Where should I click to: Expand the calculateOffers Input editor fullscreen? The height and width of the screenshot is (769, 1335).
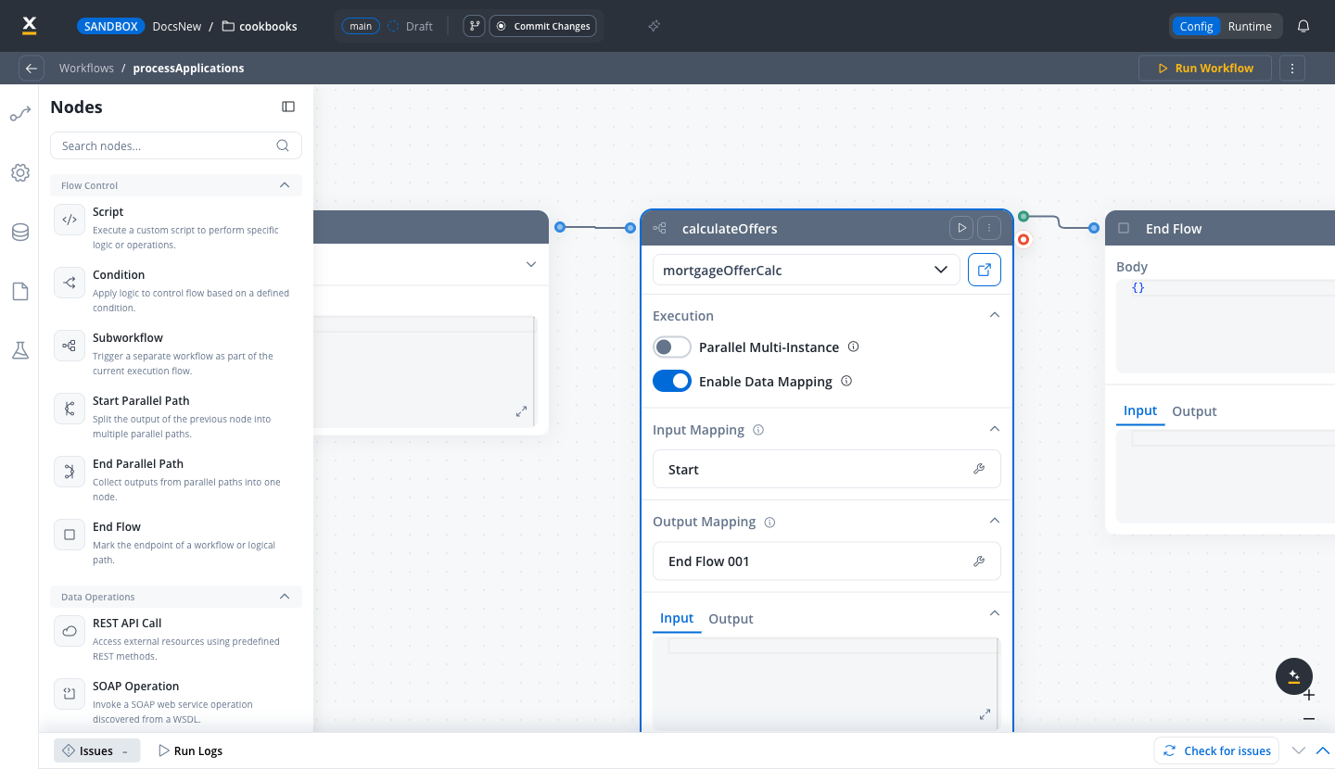pyautogui.click(x=985, y=714)
